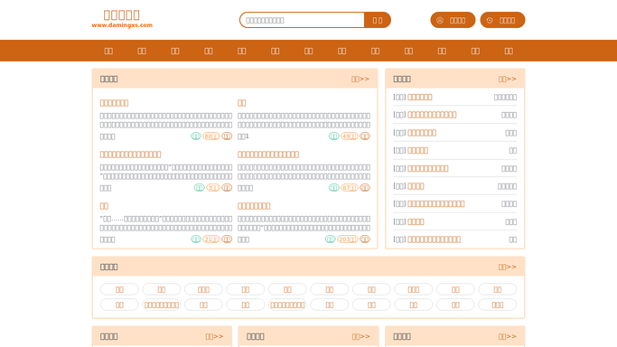Click first tag pill in the category tags panel

119,289
